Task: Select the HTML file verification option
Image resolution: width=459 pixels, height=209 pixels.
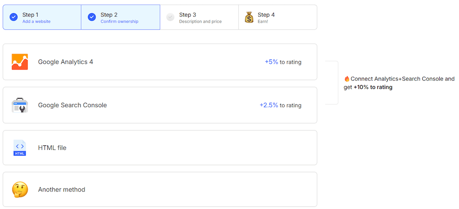Action: 160,148
